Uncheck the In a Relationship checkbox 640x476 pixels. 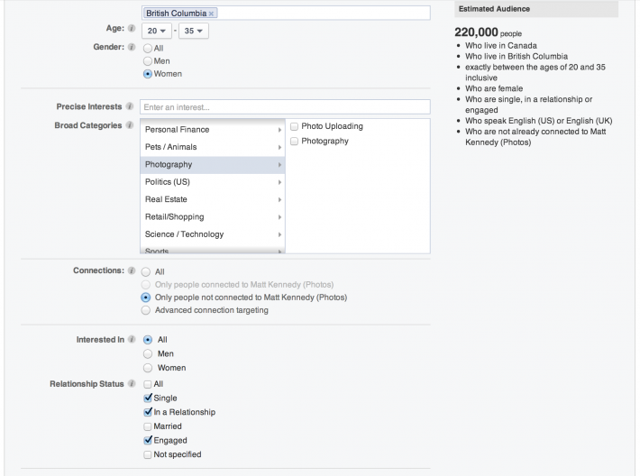tap(148, 412)
